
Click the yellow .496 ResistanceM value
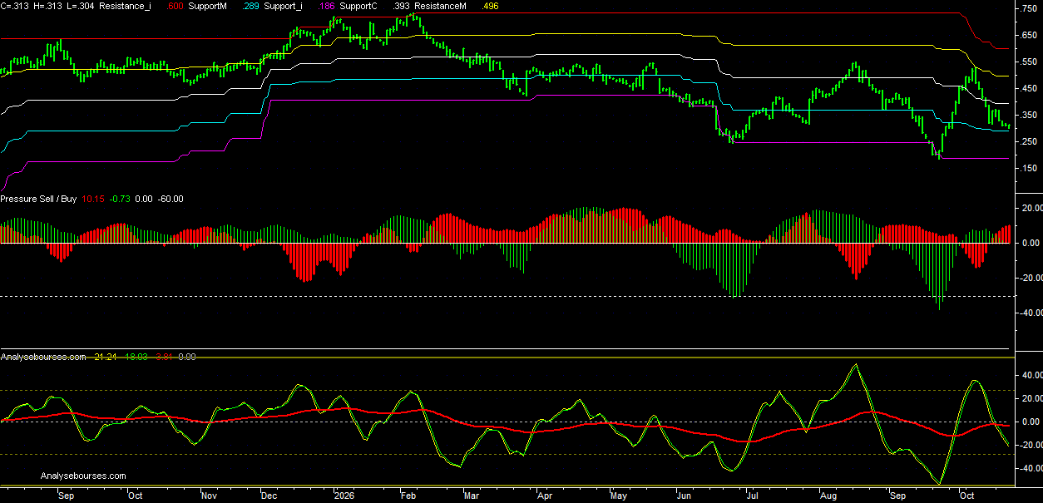(x=491, y=6)
